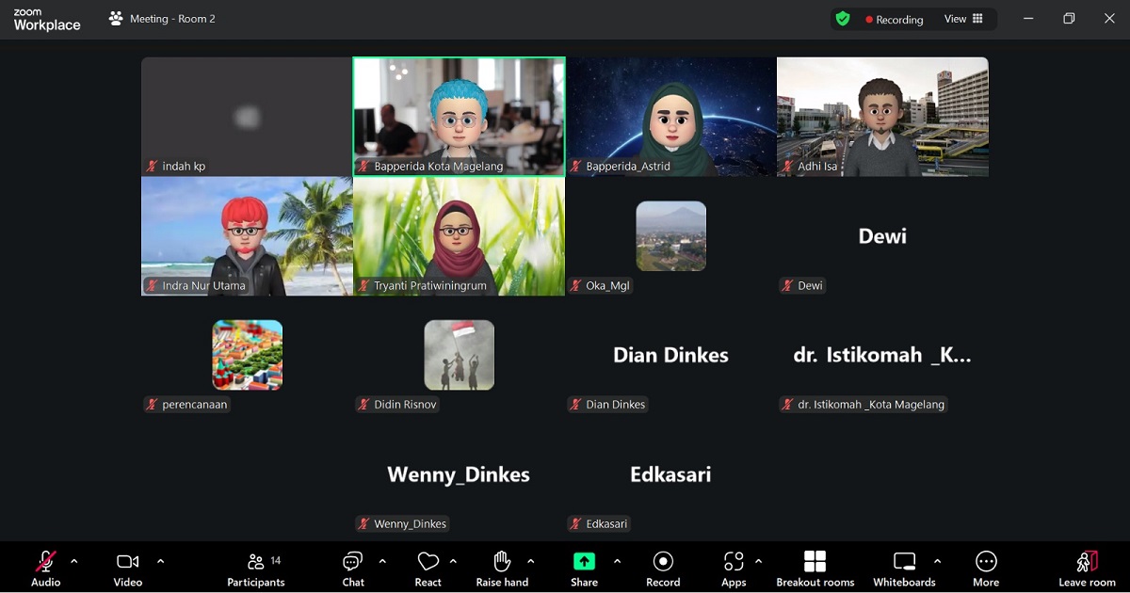This screenshot has height=593, width=1130.
Task: Click the Oka_Mgl profile picture
Action: click(670, 236)
